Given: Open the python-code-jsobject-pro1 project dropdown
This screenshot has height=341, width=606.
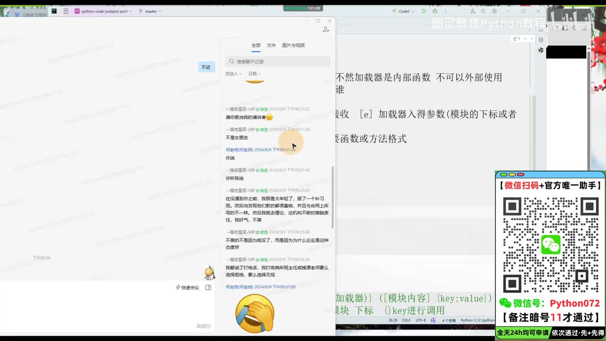Looking at the screenshot, I should (x=104, y=11).
